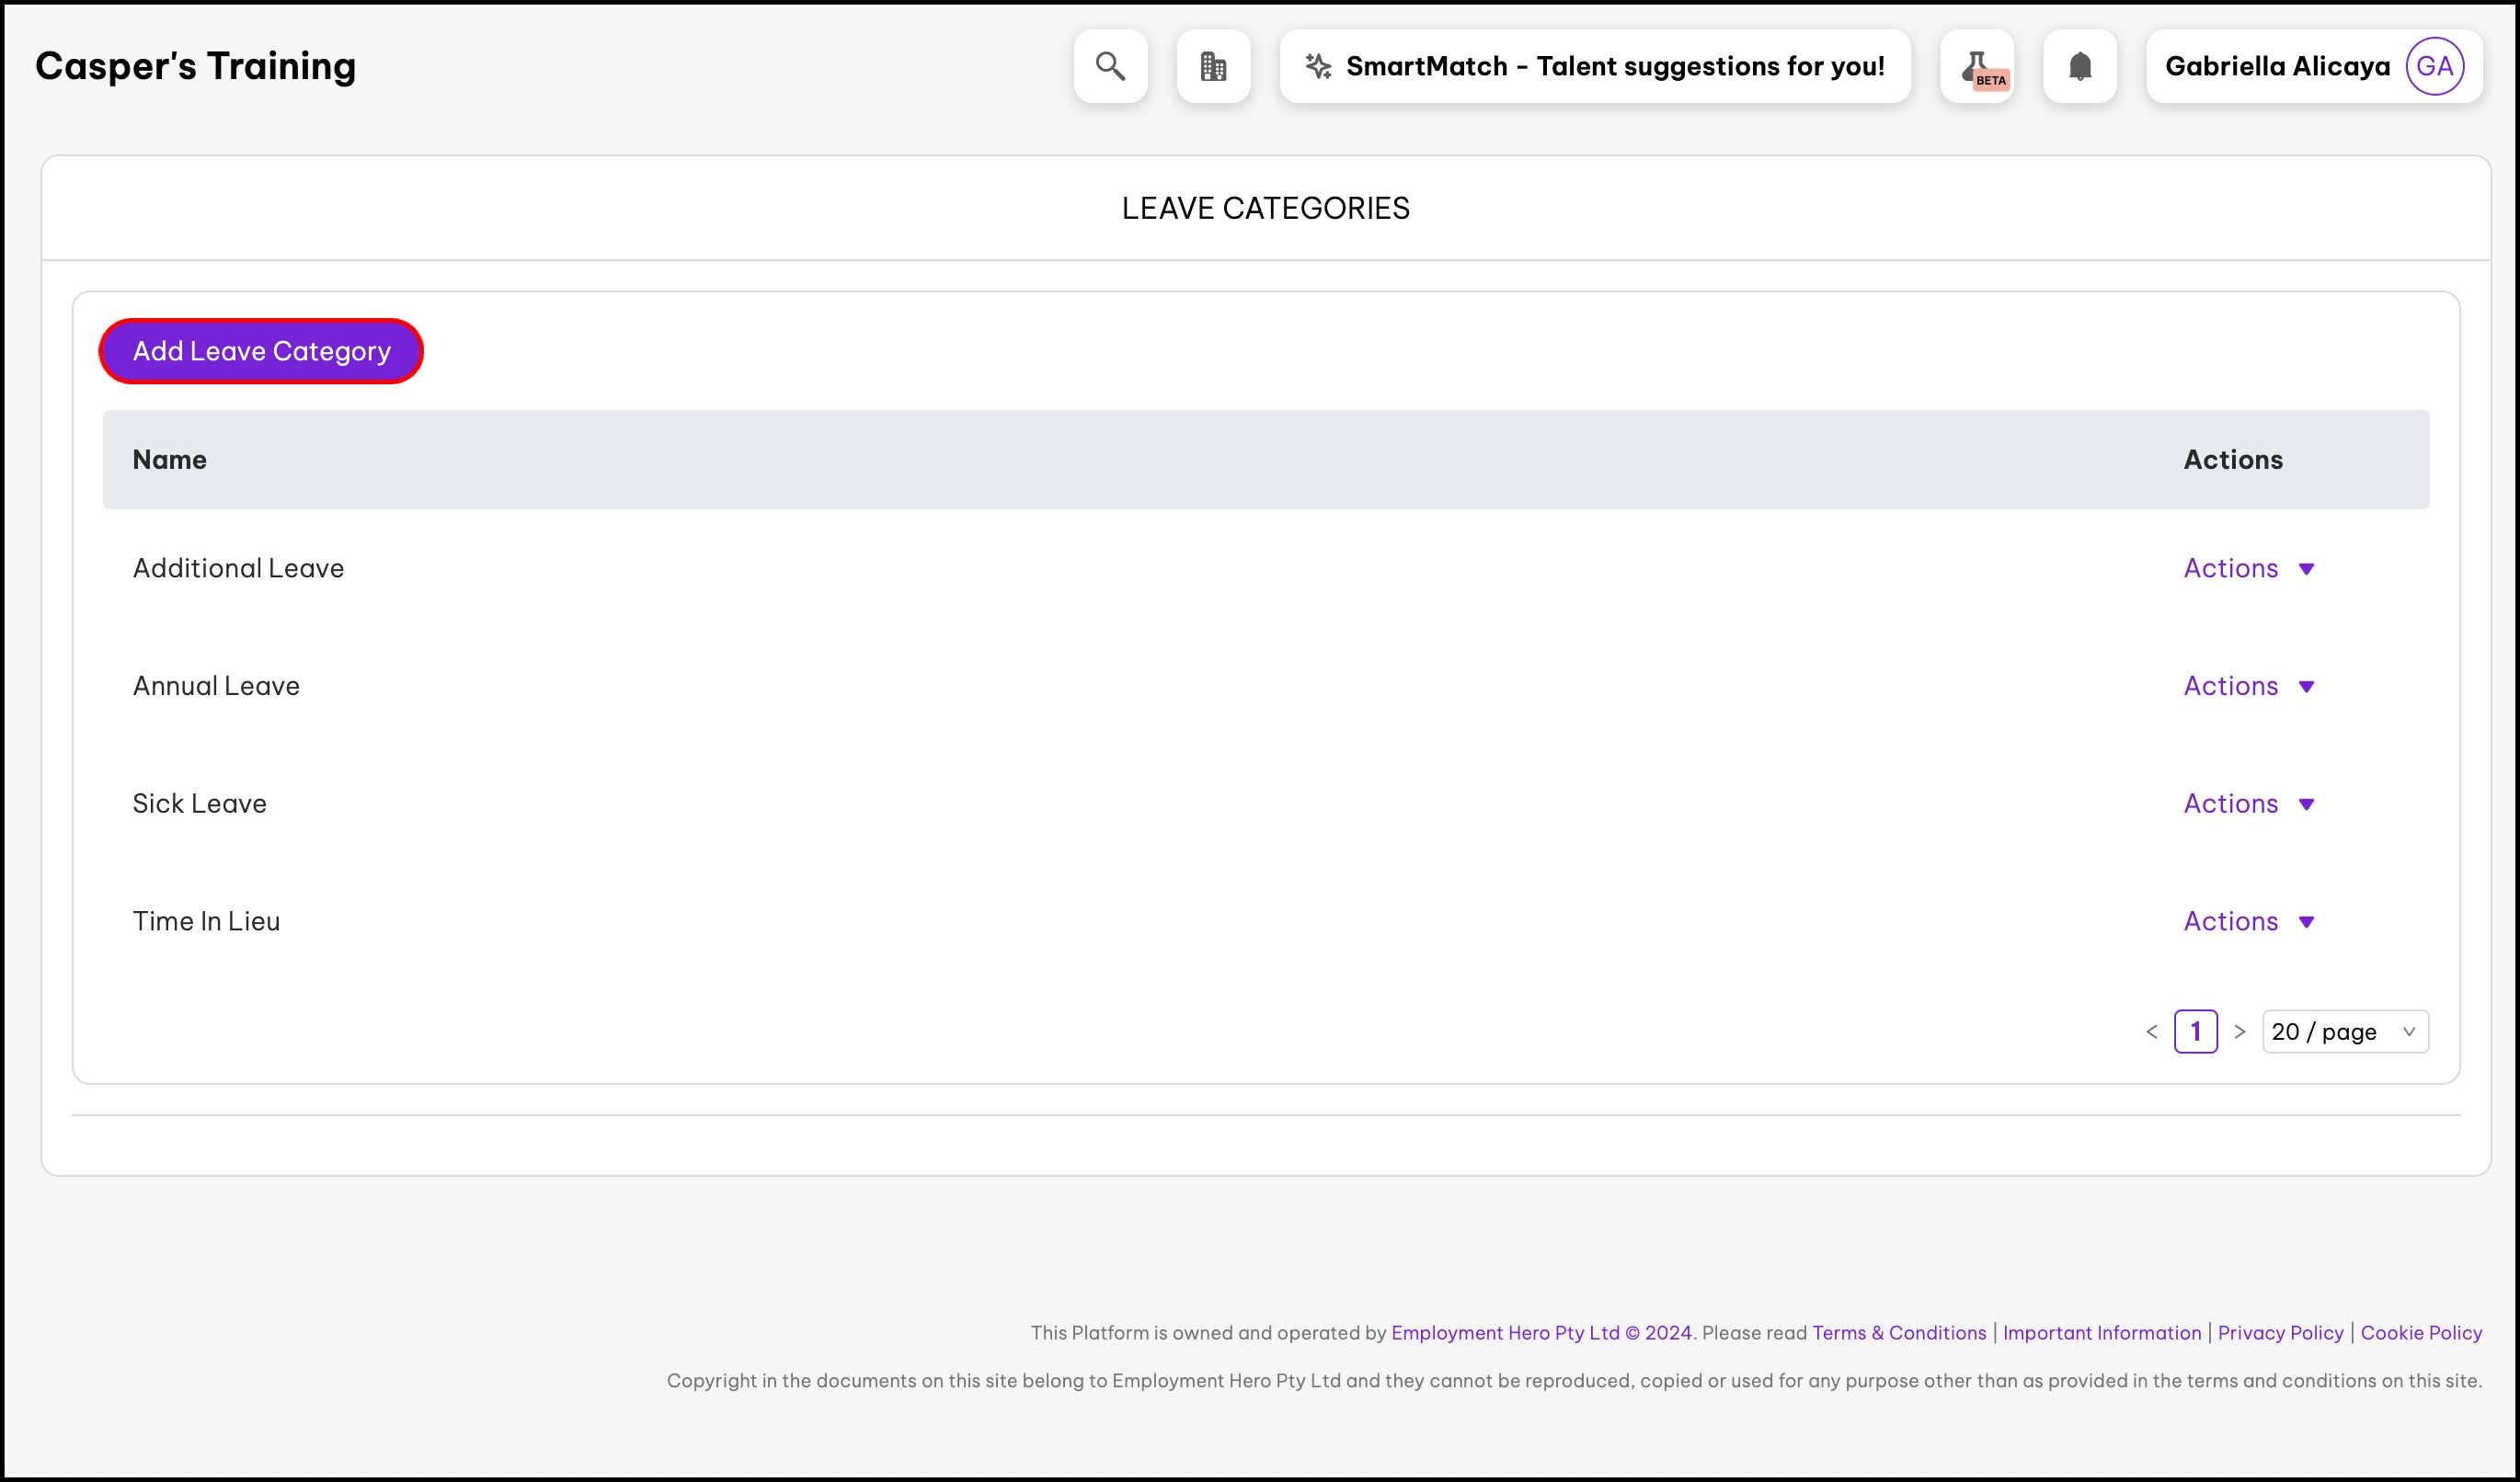
Task: Open the Cookie Policy link
Action: click(x=2420, y=1332)
